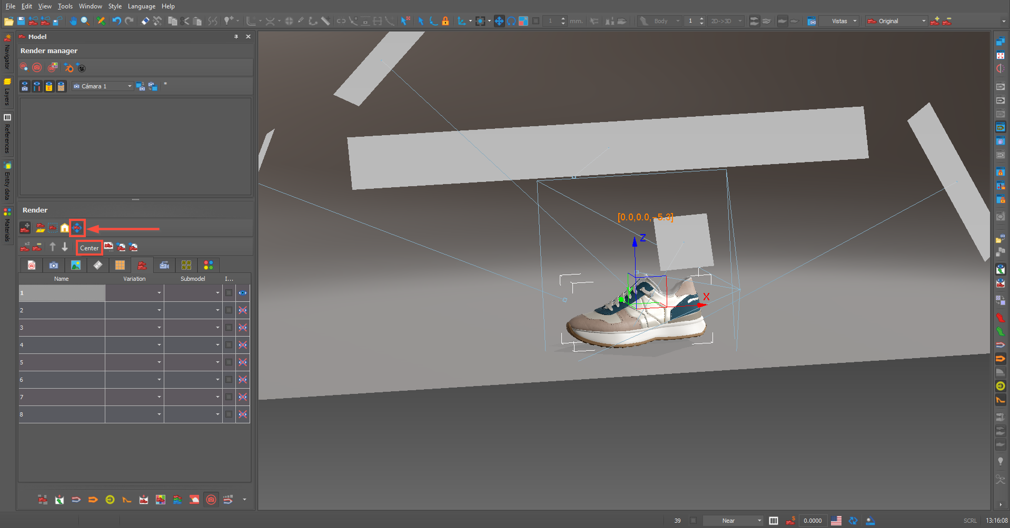Tick the checkbox in row 2
The image size is (1010, 528).
coord(229,310)
